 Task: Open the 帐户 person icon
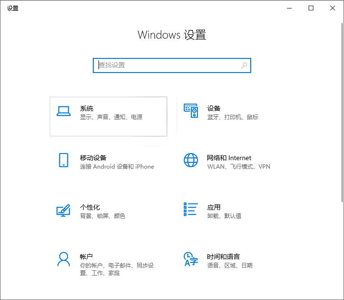(64, 259)
